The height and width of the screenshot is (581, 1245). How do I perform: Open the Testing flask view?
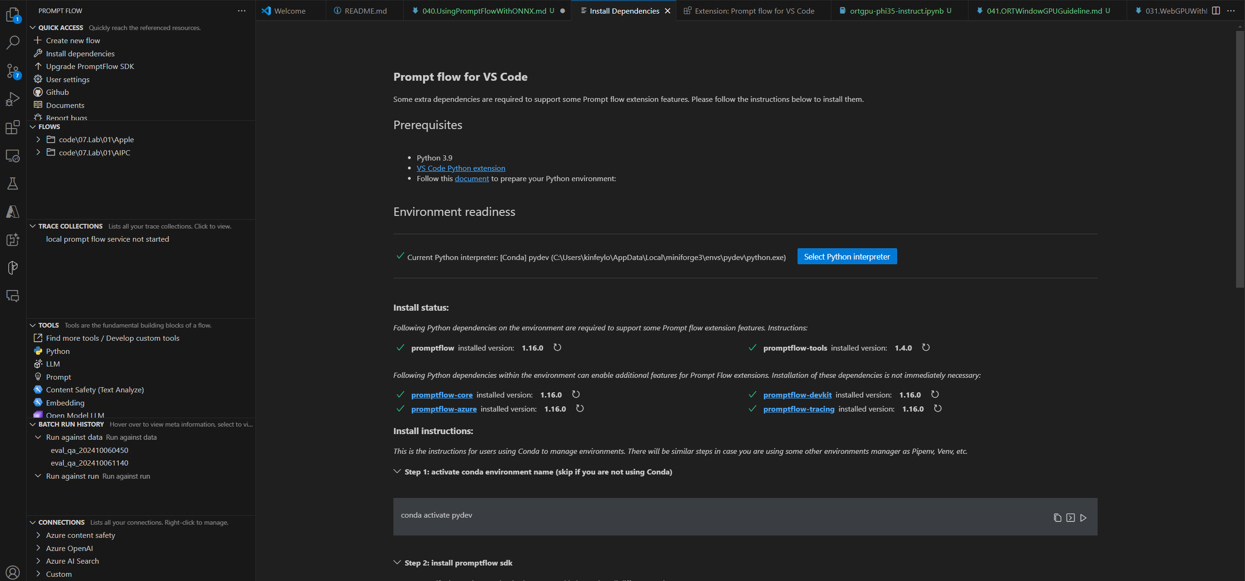click(13, 183)
